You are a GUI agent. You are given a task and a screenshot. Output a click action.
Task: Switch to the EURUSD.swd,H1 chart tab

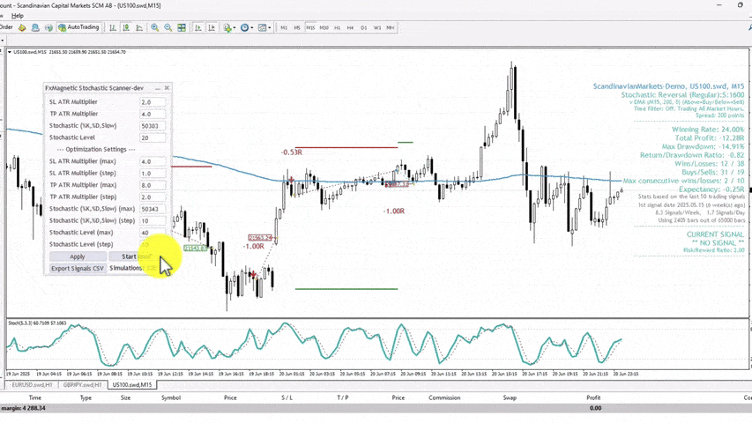click(32, 384)
